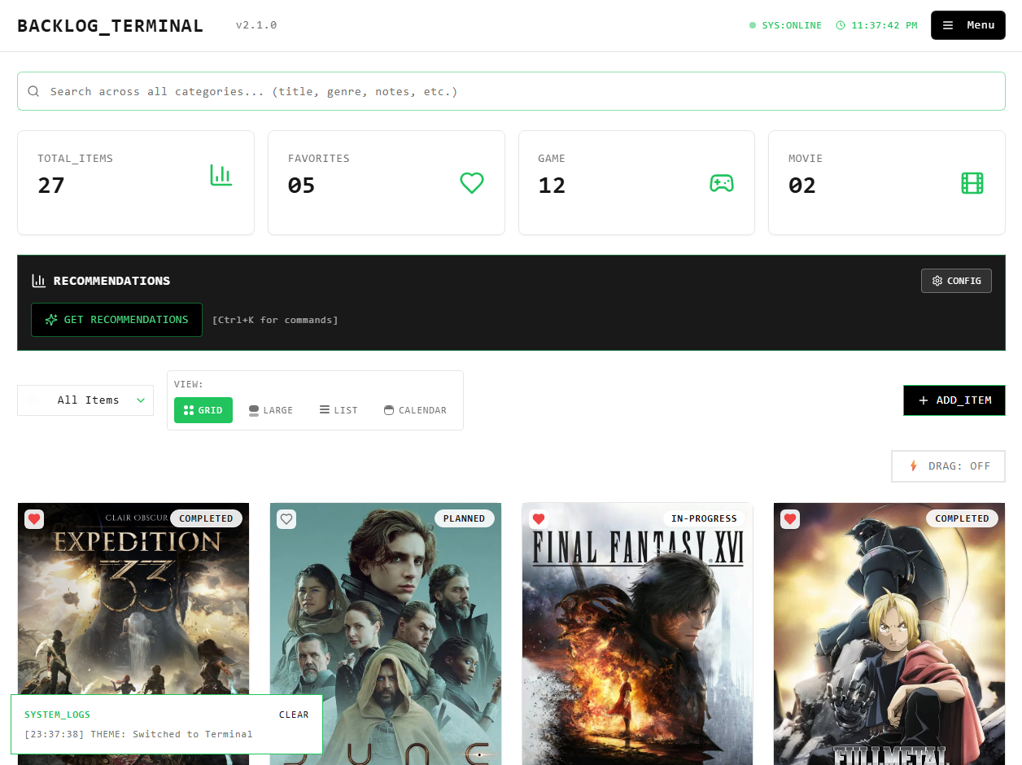
Task: Switch to CALENDAR view
Action: click(415, 410)
